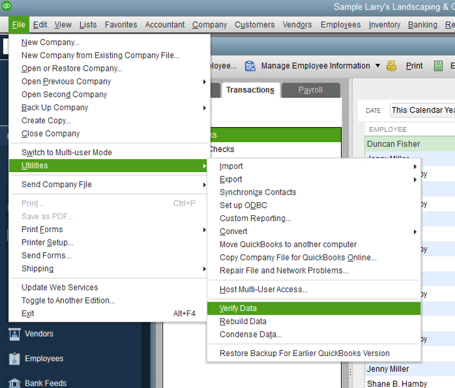This screenshot has width=455, height=388.
Task: Choose New Company... from File menu
Action: click(x=50, y=43)
